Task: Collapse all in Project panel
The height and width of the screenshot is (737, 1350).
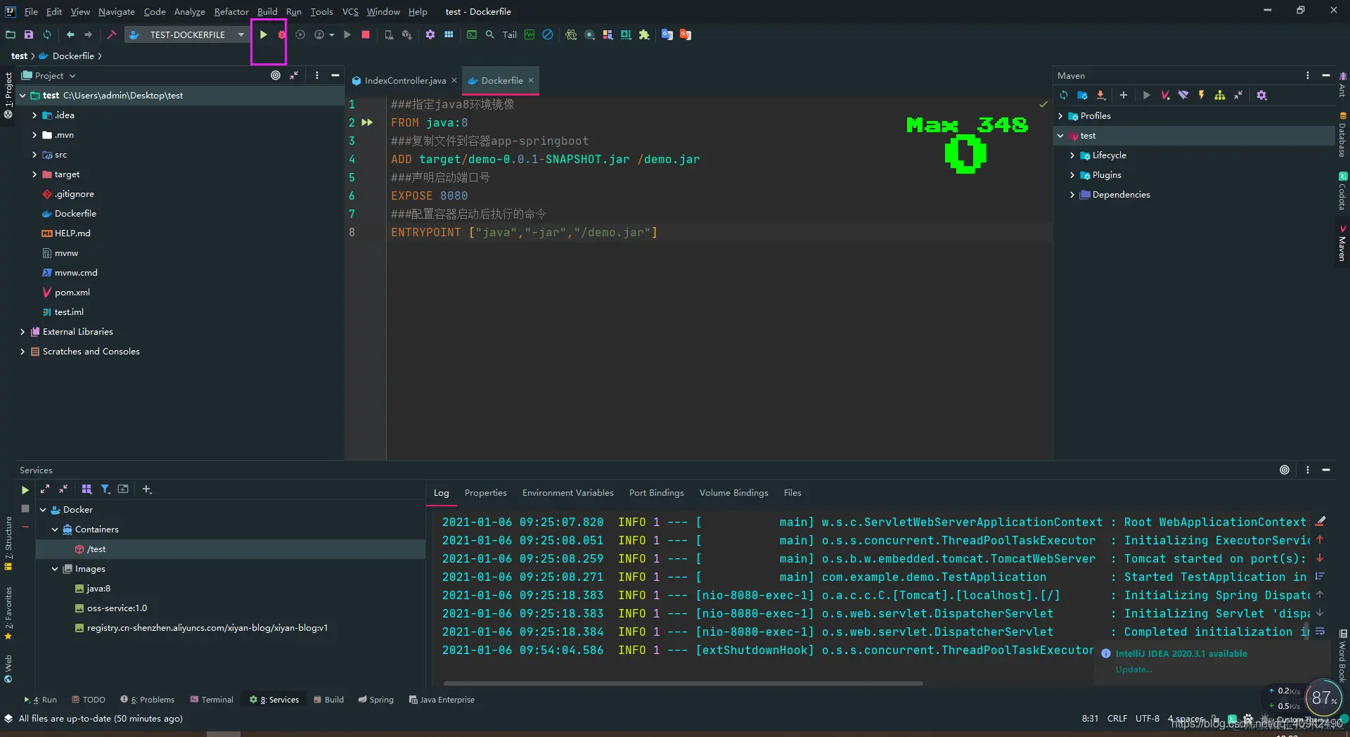Action: 294,75
